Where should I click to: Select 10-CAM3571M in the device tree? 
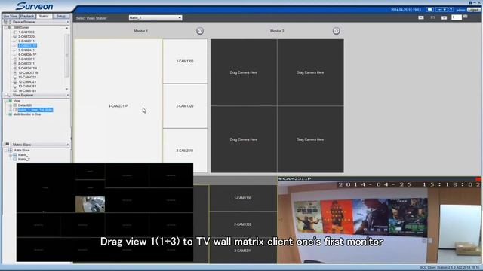click(29, 73)
